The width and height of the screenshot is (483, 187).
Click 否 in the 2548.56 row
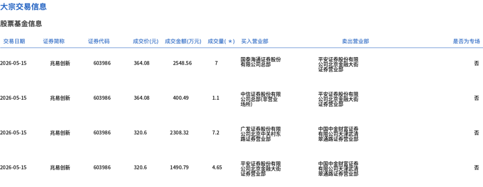[476, 63]
